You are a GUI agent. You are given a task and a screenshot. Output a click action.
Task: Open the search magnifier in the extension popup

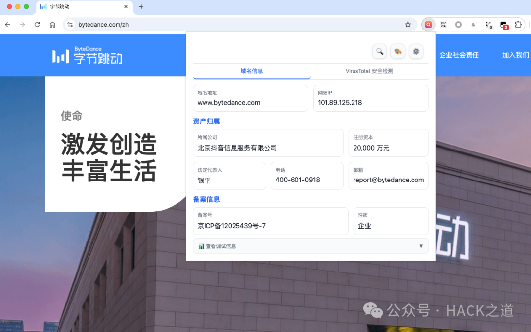(379, 51)
